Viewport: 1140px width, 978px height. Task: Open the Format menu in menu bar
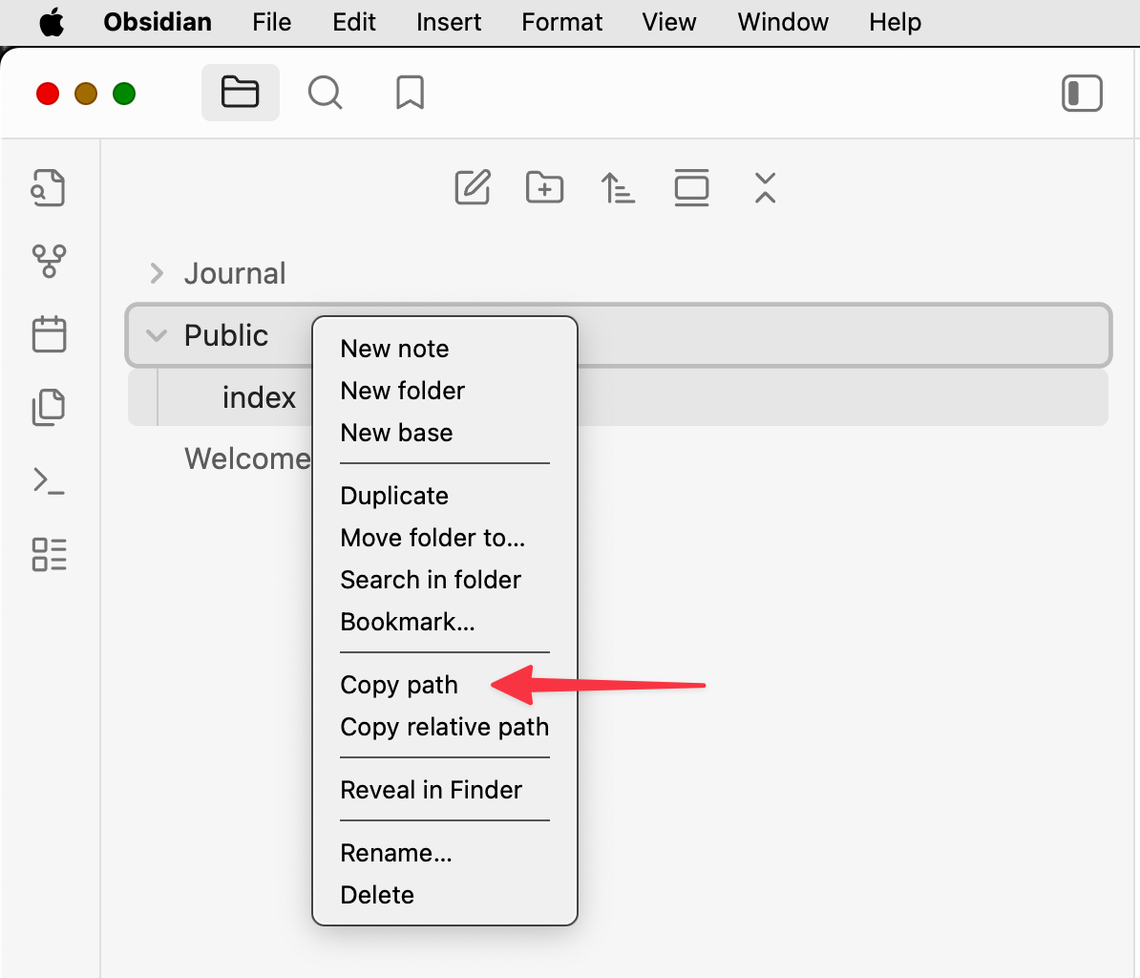(561, 22)
